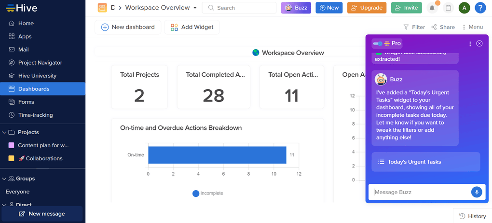Toggle the Incomplete legend item in chart
This screenshot has height=223, width=492.
point(208,193)
